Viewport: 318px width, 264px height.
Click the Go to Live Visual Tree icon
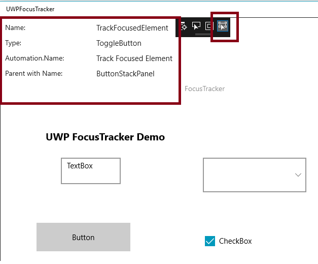[184, 25]
